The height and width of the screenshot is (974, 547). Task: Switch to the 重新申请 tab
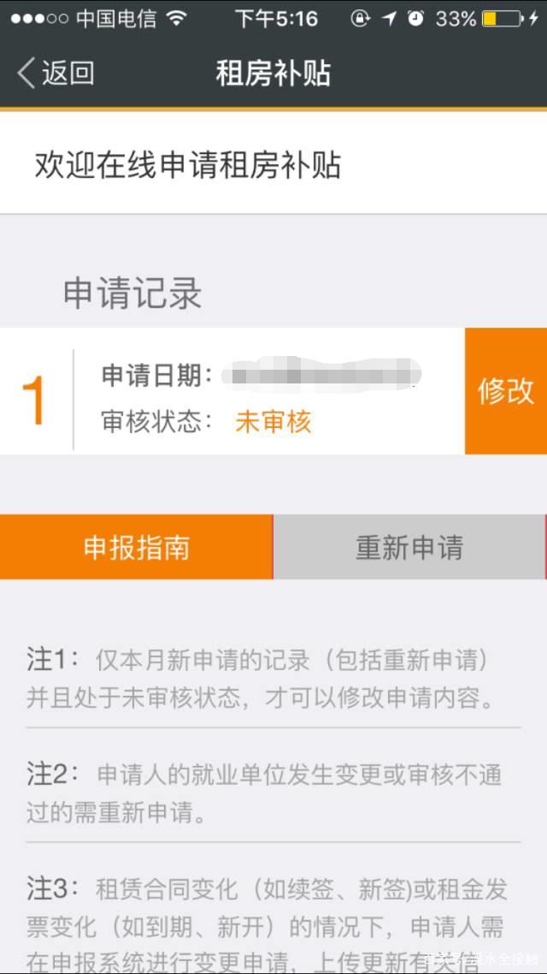[409, 547]
